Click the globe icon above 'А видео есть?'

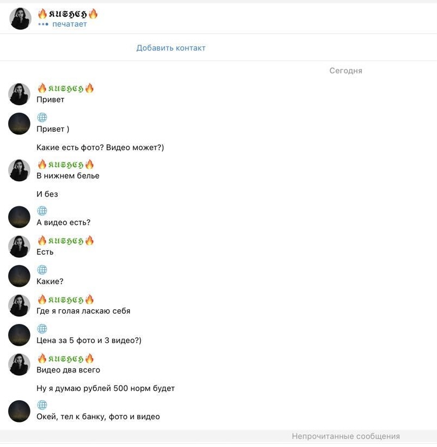click(x=42, y=211)
